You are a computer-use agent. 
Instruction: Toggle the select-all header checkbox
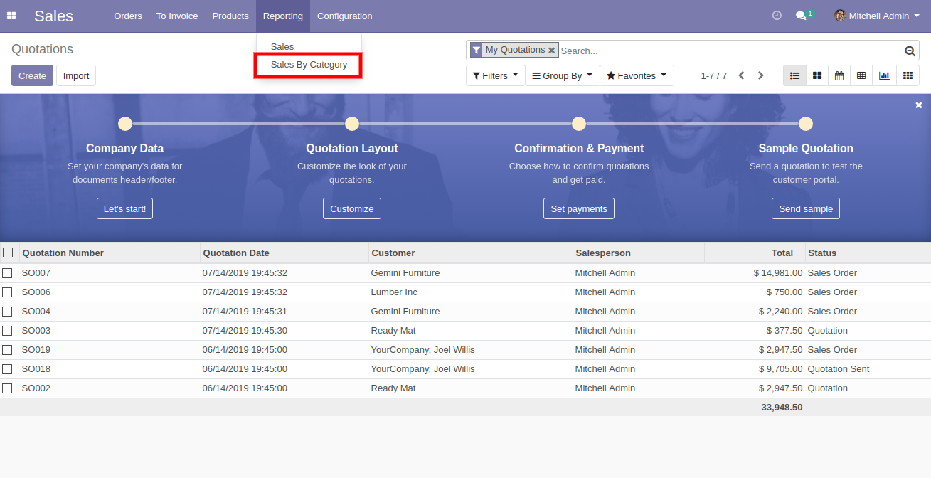[x=8, y=253]
